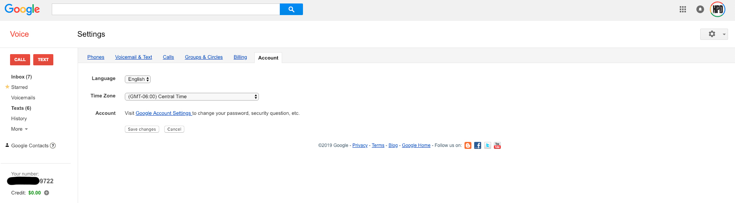Screen dimensions: 735x203
Task: Add credit with the plus icon
Action: click(x=46, y=193)
